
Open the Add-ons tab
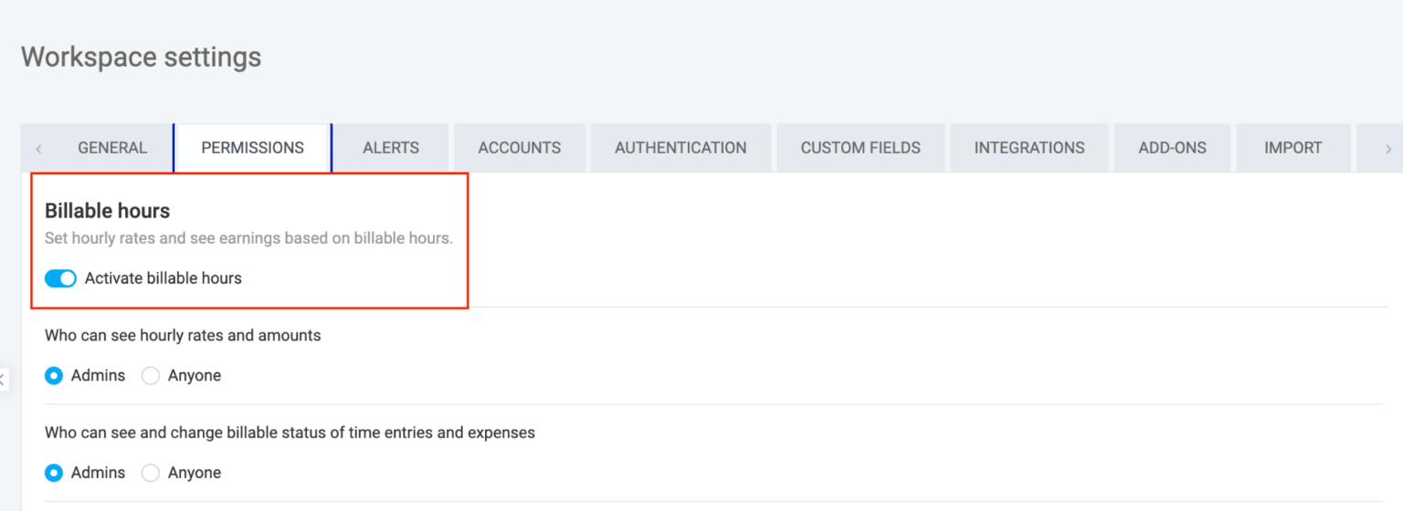click(1172, 148)
